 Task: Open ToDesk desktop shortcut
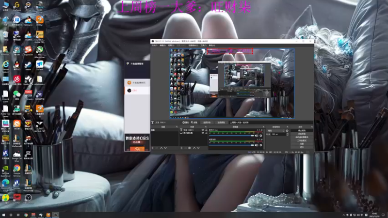[x=40, y=66]
